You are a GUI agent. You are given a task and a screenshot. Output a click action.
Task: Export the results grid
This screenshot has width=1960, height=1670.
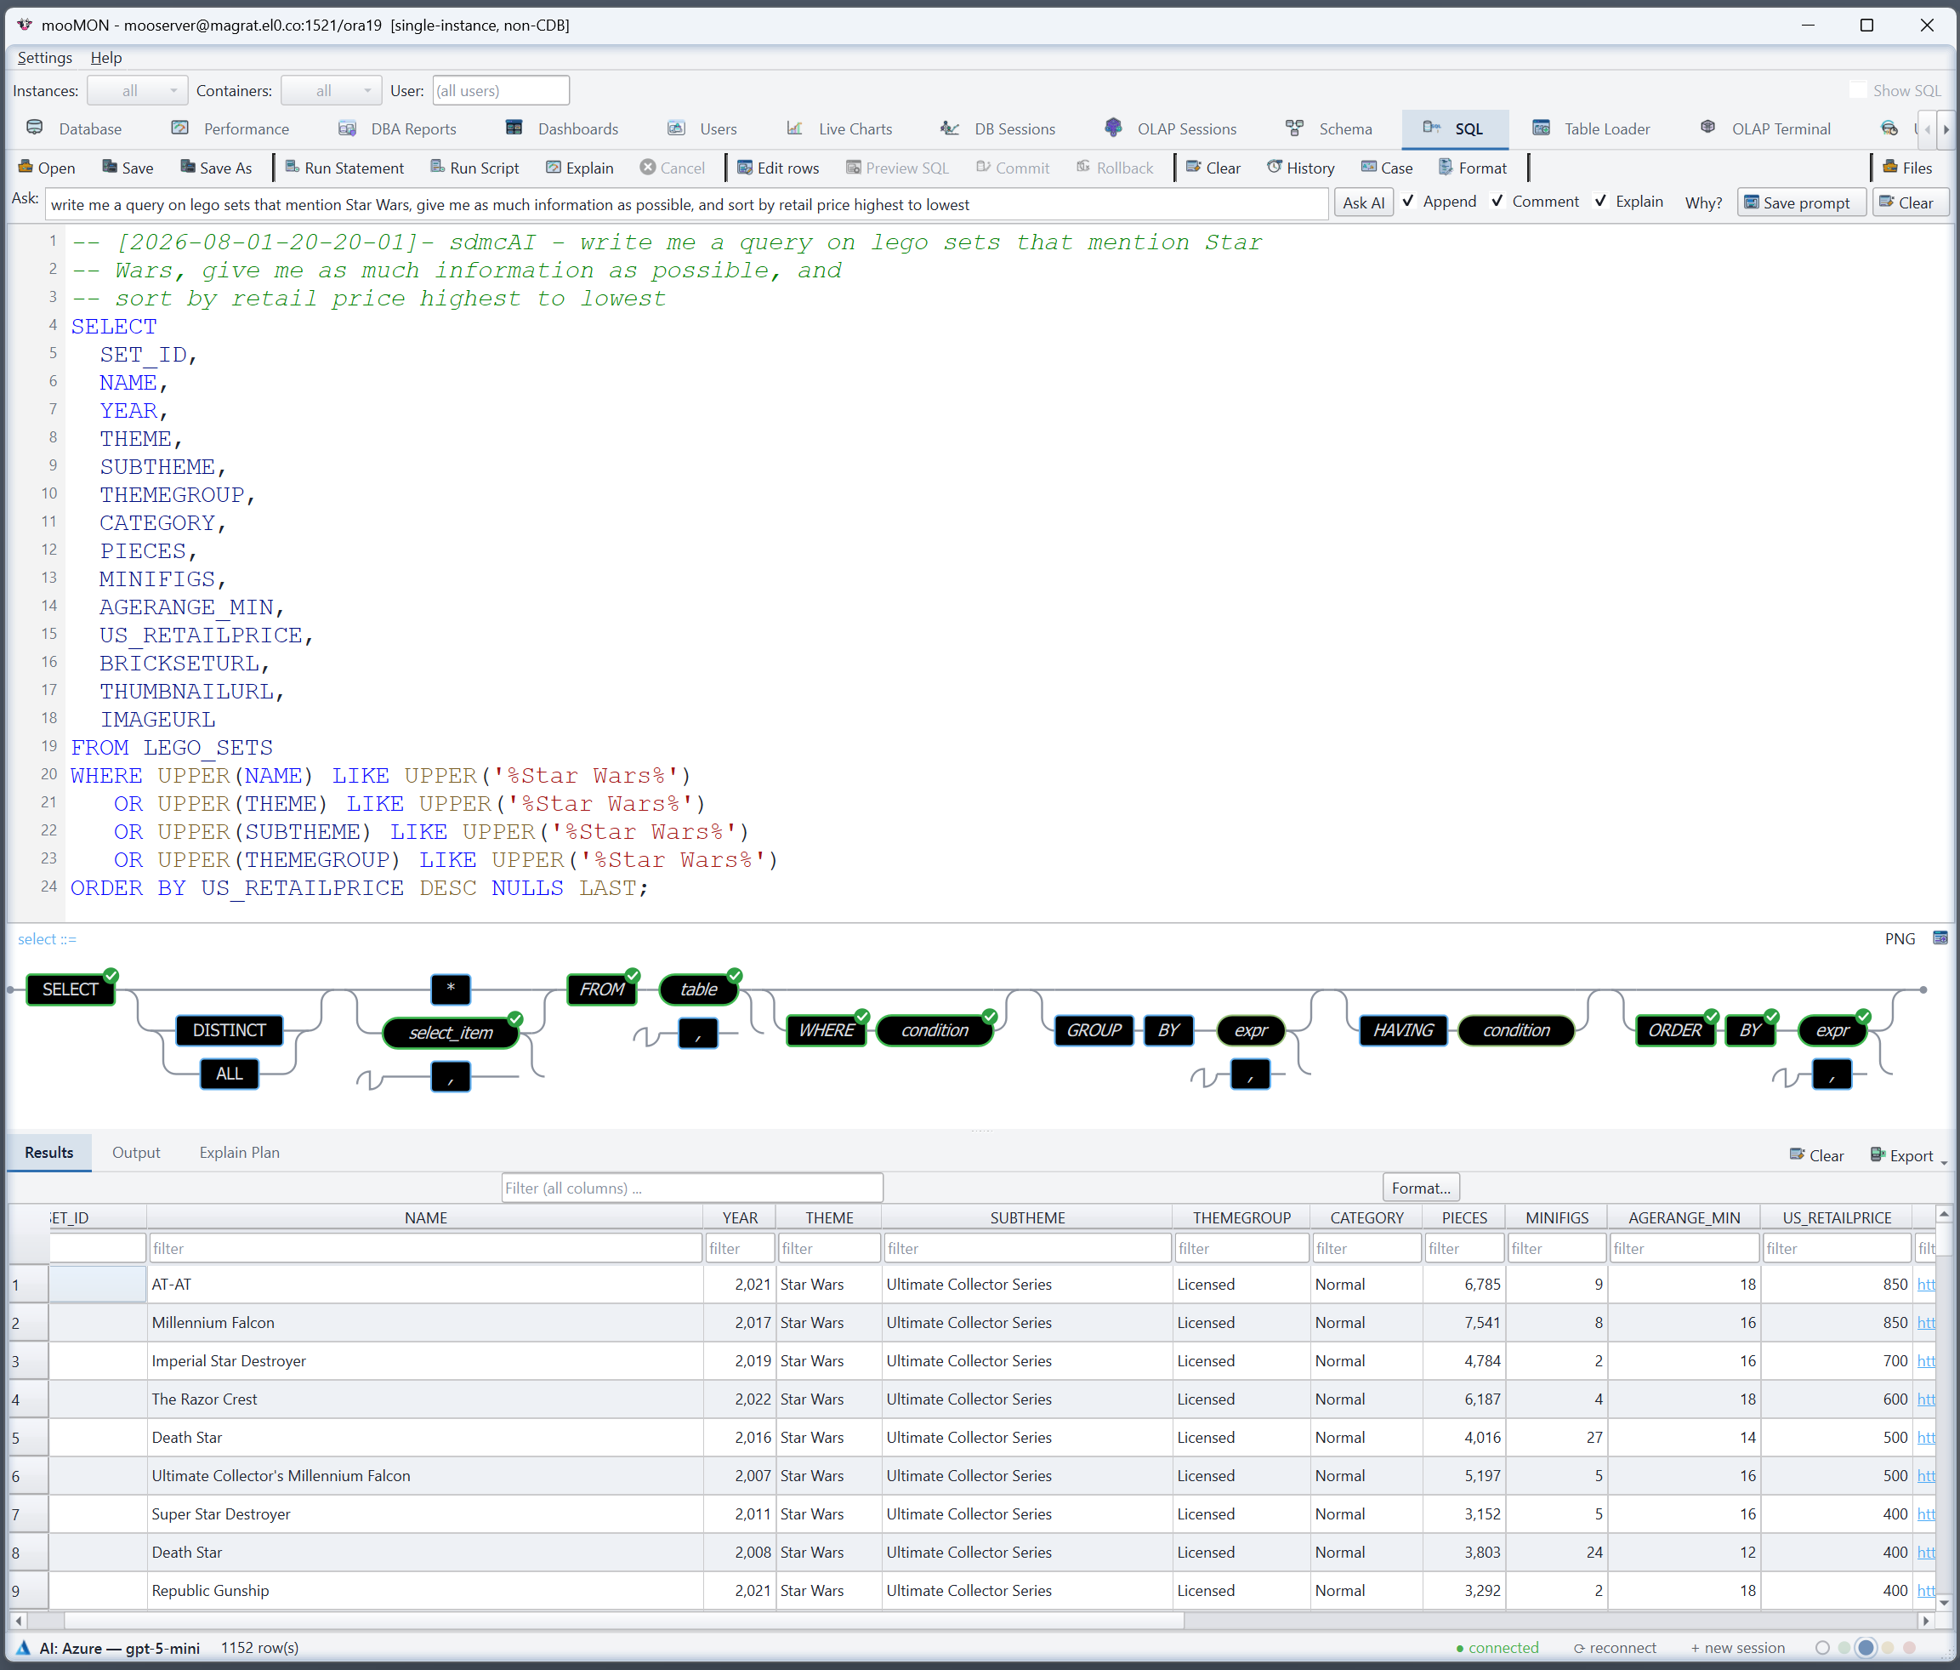coord(1901,1155)
